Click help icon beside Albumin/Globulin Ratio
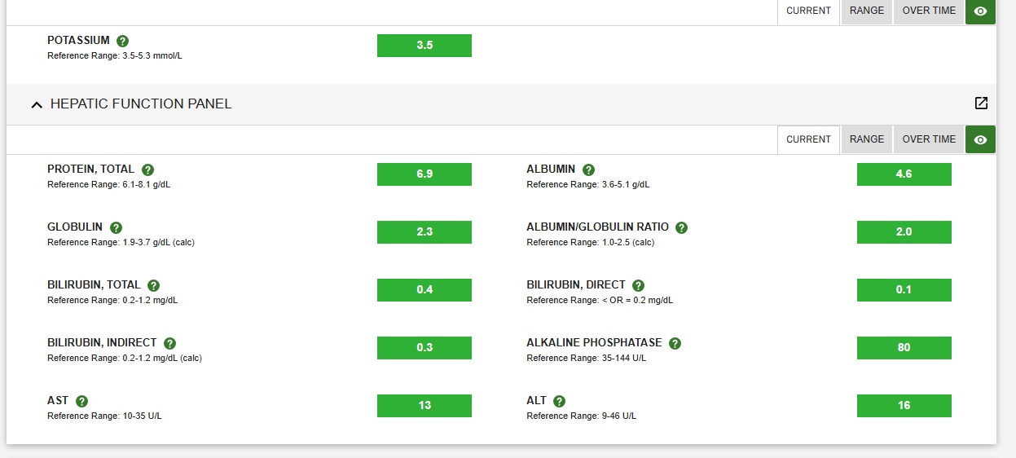The height and width of the screenshot is (458, 1016). tap(681, 227)
